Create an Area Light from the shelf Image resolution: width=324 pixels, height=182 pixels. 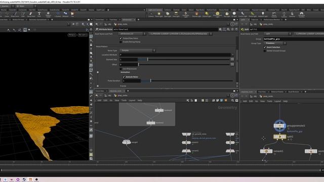(176, 15)
